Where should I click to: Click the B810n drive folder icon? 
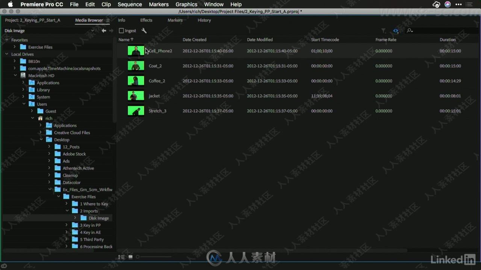(23, 61)
